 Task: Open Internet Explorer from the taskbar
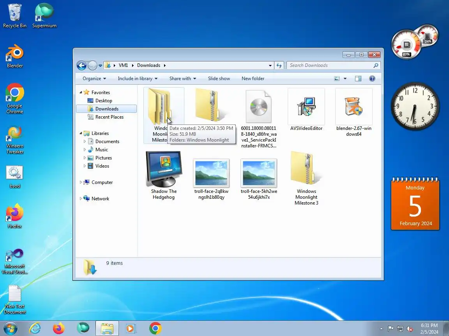pyautogui.click(x=35, y=329)
